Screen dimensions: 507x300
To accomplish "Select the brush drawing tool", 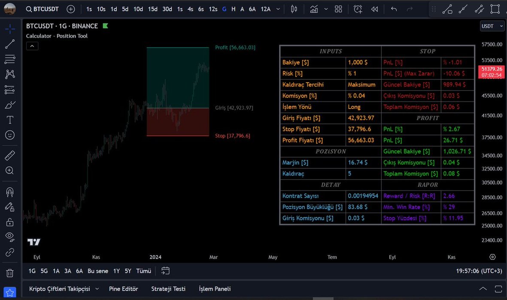I will click(10, 105).
